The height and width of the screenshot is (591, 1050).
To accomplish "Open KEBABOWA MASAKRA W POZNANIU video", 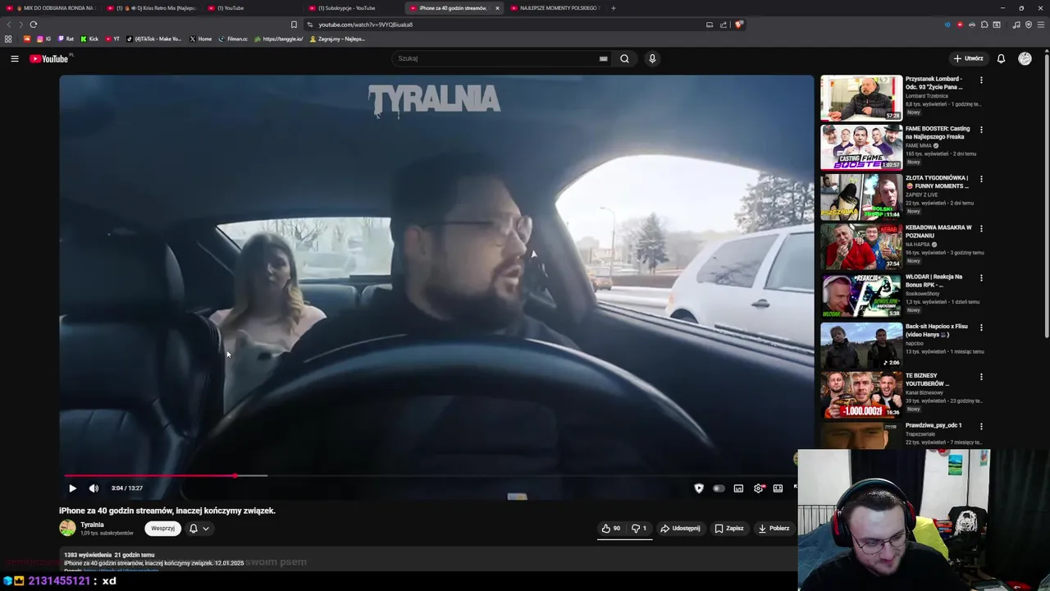I will (x=938, y=231).
